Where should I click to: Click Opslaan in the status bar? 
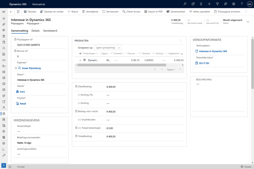point(246,167)
